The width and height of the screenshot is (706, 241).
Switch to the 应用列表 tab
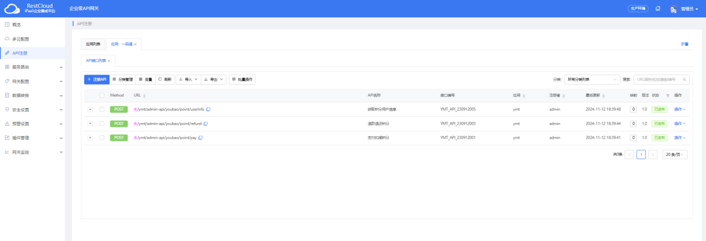[x=93, y=44]
